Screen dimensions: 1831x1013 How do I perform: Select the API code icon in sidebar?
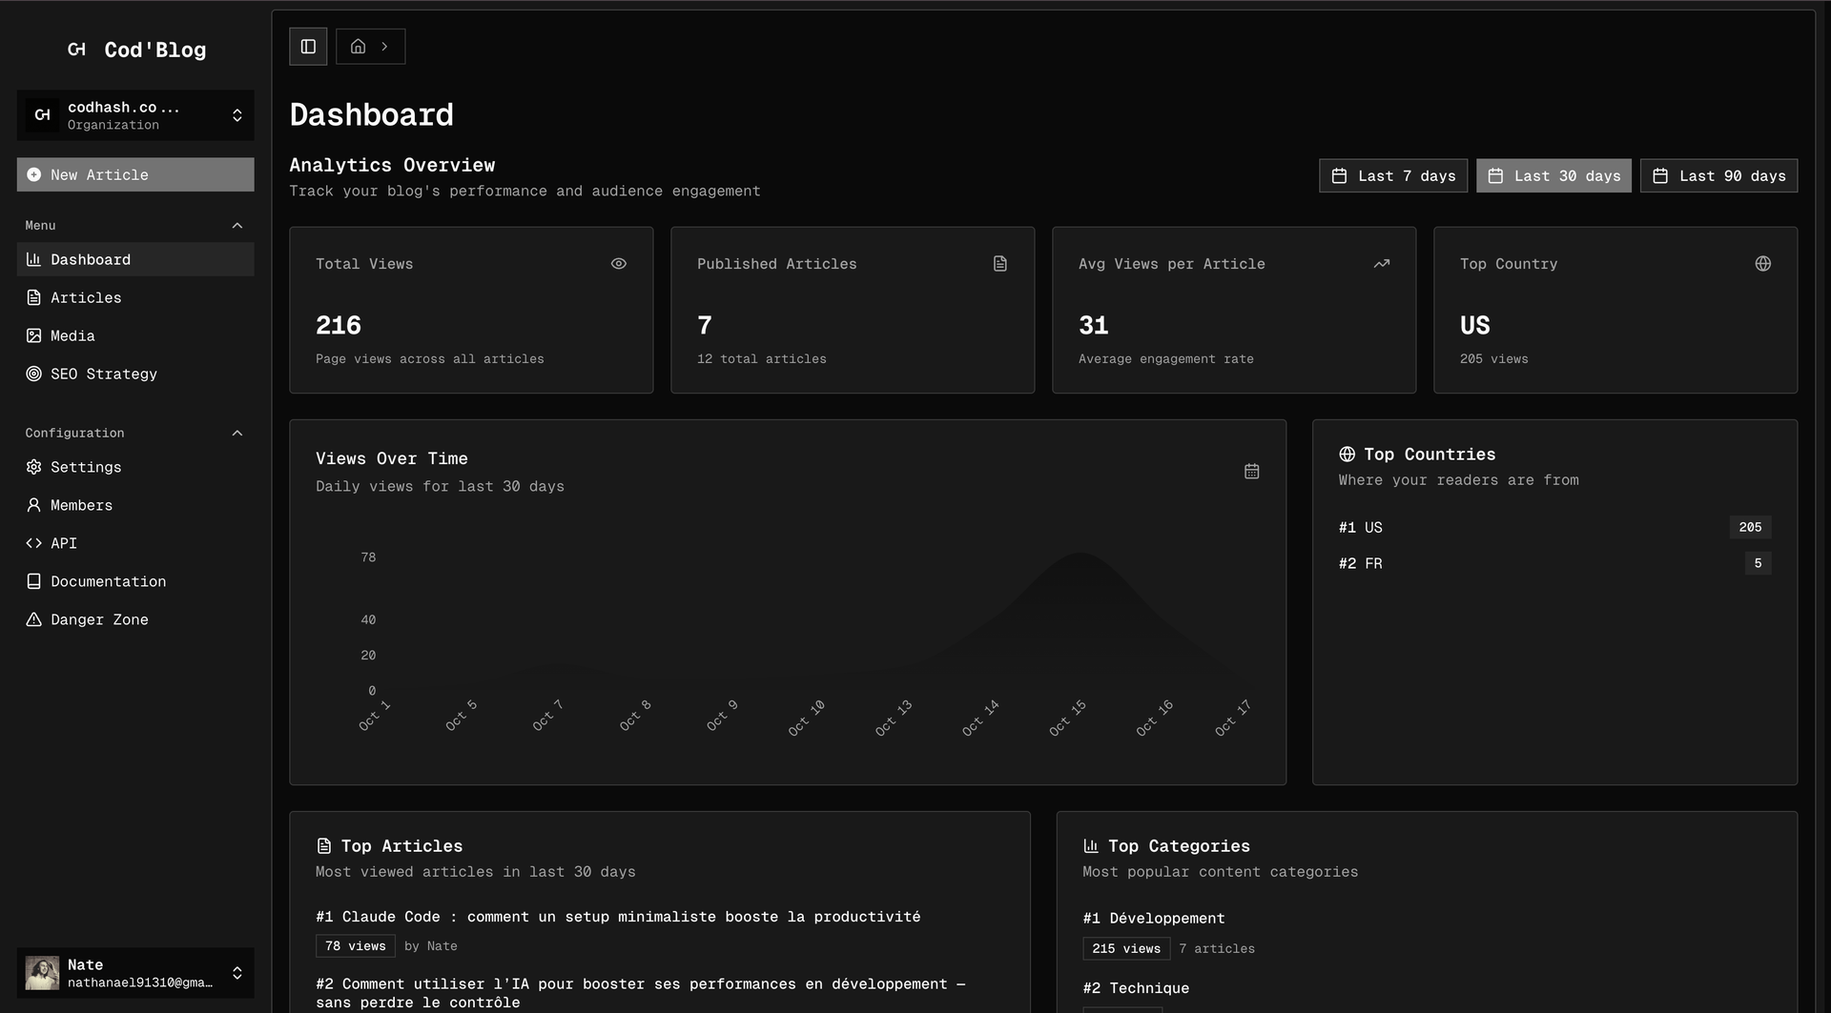tap(34, 543)
